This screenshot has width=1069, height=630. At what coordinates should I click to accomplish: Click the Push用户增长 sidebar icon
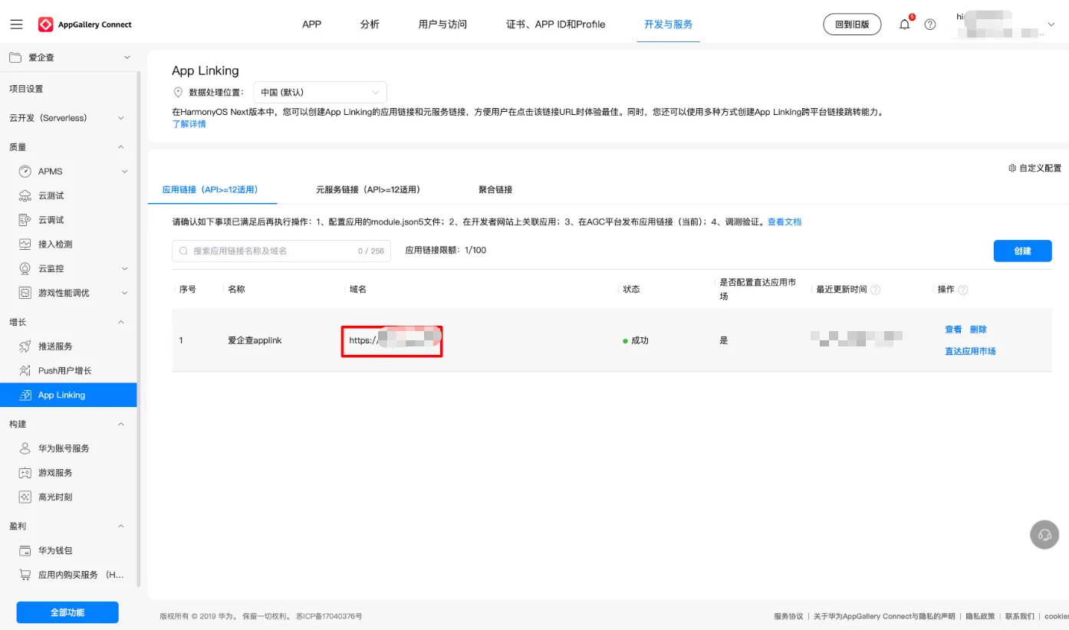(x=25, y=371)
